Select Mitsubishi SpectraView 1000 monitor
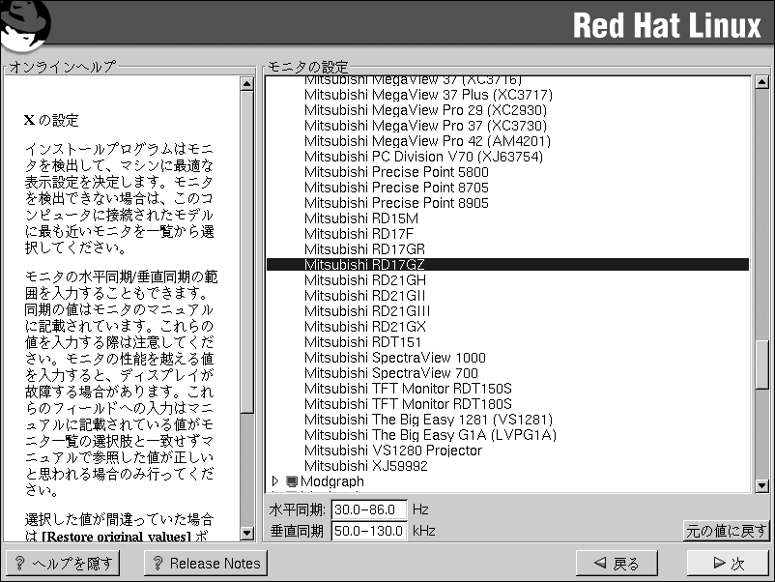Screen dimensions: 775x582 [394, 358]
